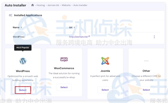Select Other CMS option
The width and height of the screenshot is (168, 103).
146,90
